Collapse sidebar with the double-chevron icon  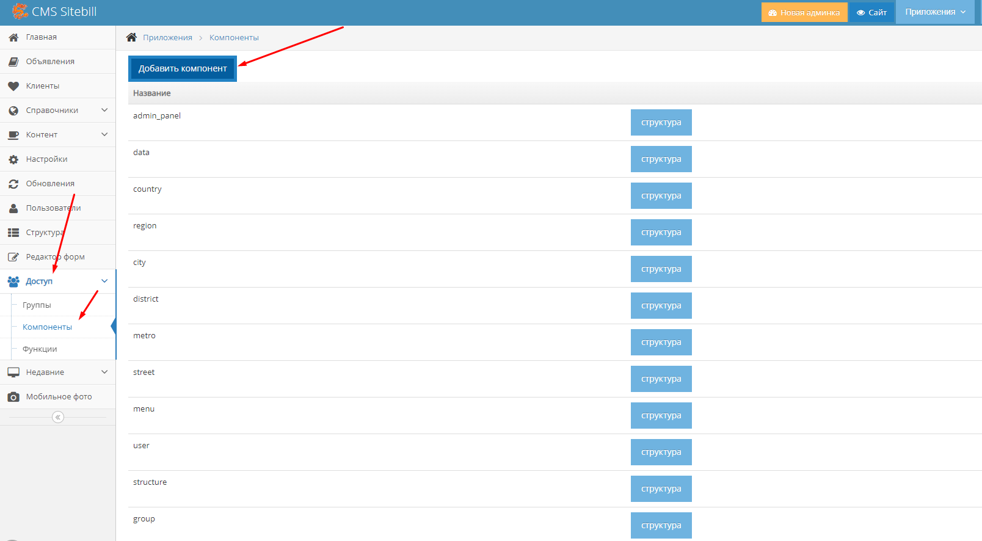click(x=58, y=417)
